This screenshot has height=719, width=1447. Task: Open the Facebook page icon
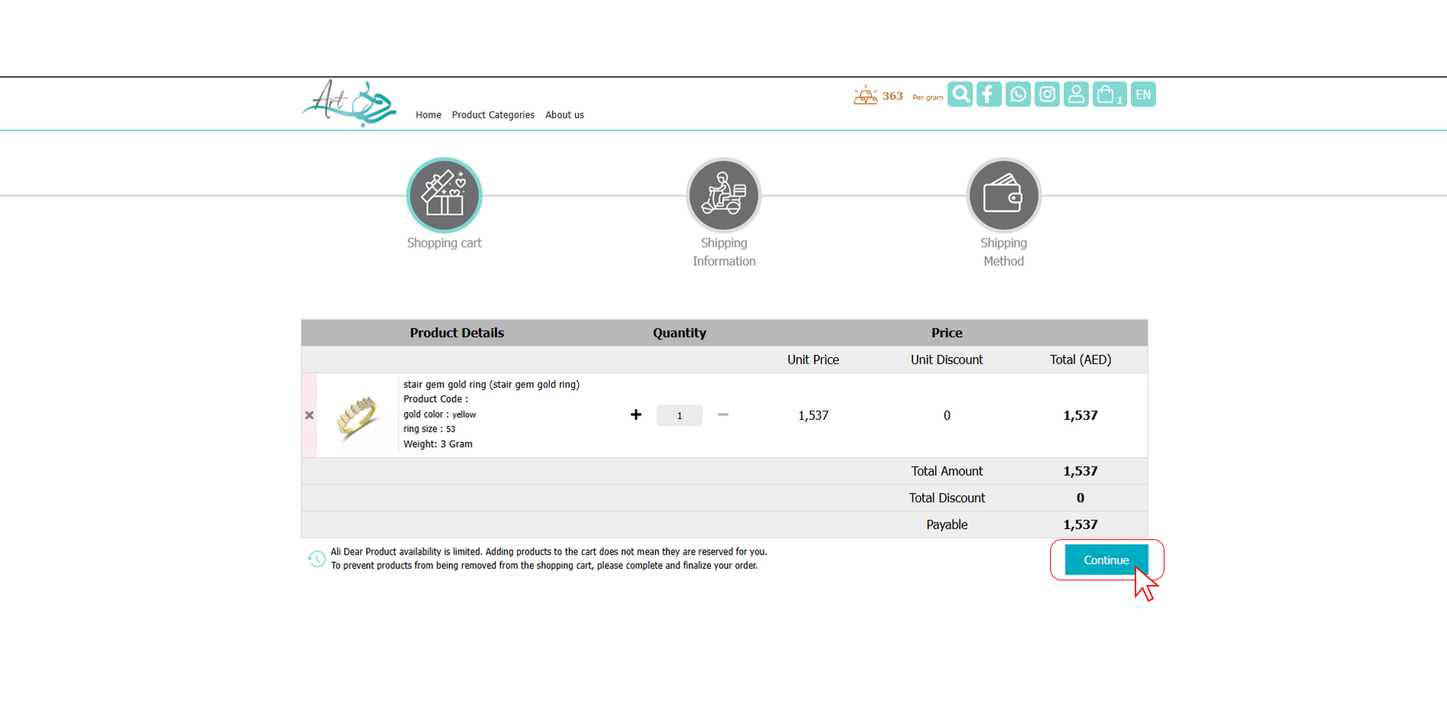coord(989,94)
